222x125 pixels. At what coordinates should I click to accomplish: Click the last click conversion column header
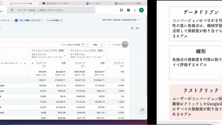pos(41,64)
